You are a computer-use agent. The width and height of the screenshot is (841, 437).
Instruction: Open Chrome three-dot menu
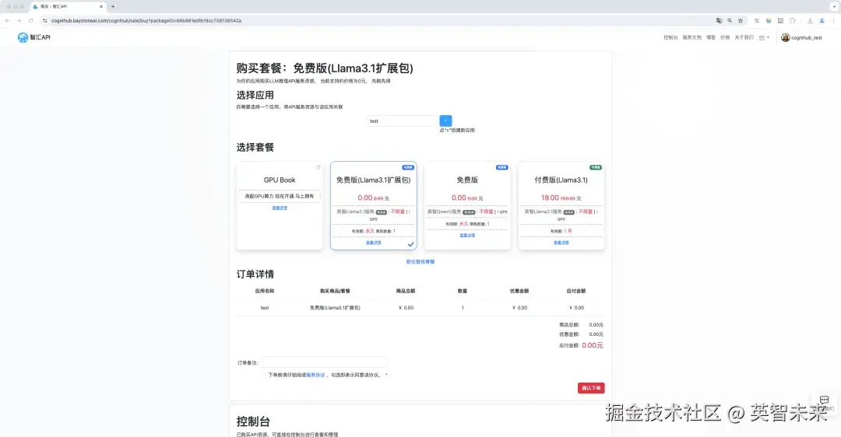click(x=834, y=20)
